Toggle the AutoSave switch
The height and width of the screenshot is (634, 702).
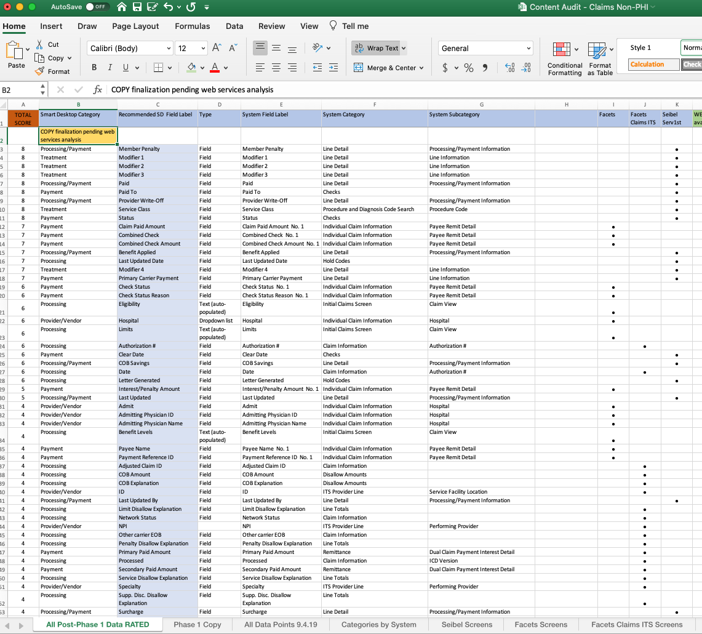click(97, 7)
